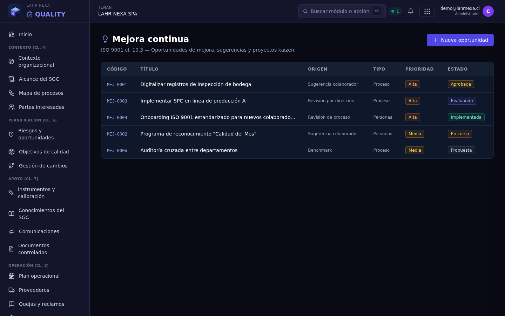This screenshot has height=316, width=505.
Task: Click Revisión por dirección origin cell
Action: click(331, 101)
